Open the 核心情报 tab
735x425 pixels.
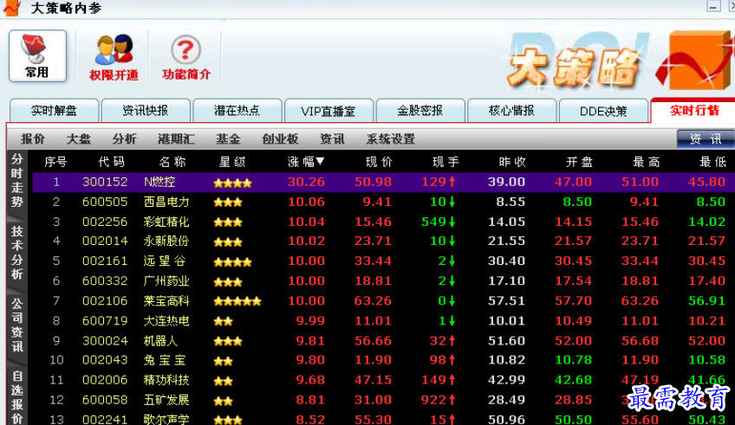pyautogui.click(x=511, y=111)
